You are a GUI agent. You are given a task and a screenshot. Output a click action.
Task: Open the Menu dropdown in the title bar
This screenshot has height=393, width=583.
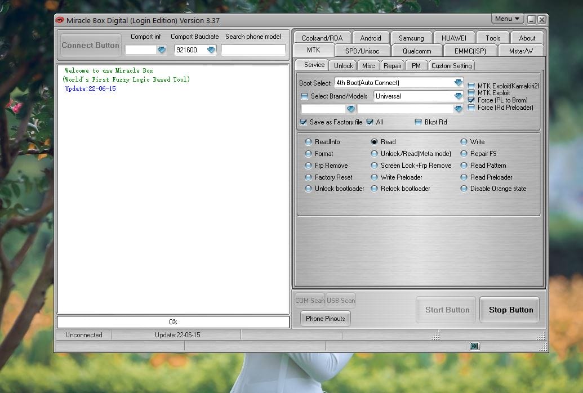tap(506, 18)
